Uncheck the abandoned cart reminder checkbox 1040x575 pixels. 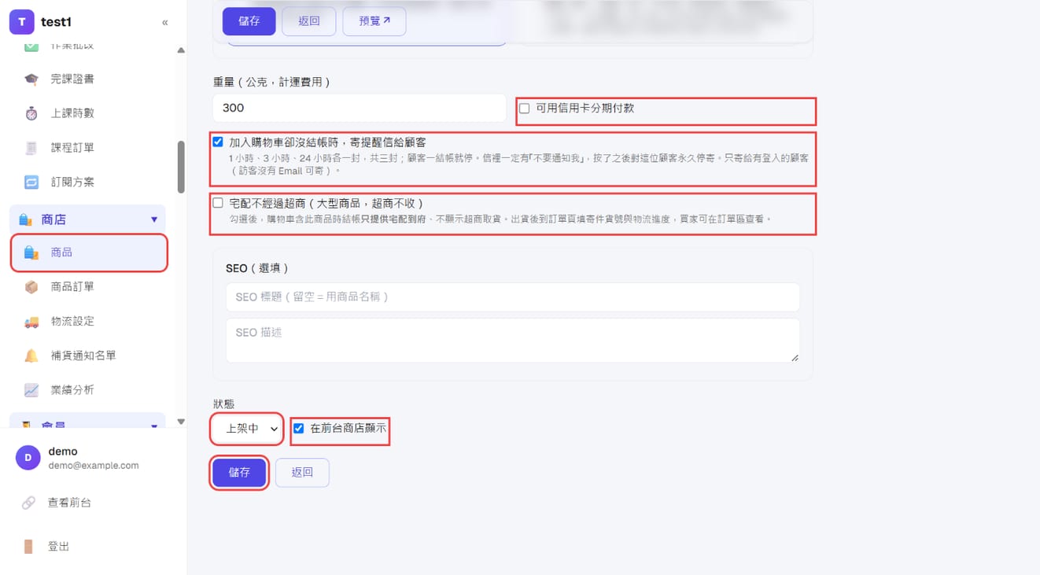pyautogui.click(x=218, y=142)
